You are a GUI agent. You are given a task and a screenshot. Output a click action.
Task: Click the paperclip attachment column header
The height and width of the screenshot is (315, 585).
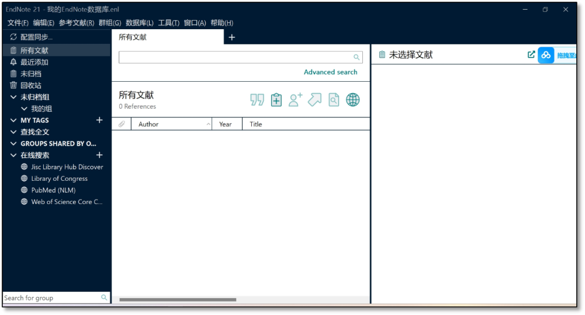[122, 124]
